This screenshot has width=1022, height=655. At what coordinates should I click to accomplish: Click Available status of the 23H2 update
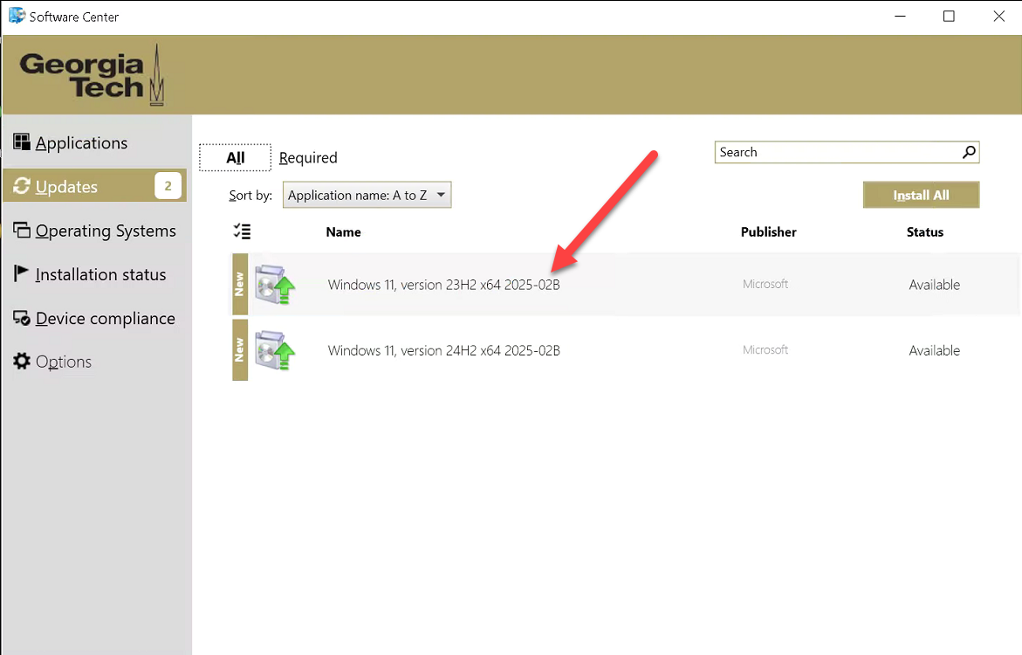934,285
